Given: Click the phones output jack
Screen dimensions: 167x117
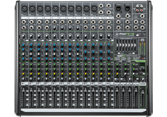Looking at the screenshot, I should pos(142,16).
